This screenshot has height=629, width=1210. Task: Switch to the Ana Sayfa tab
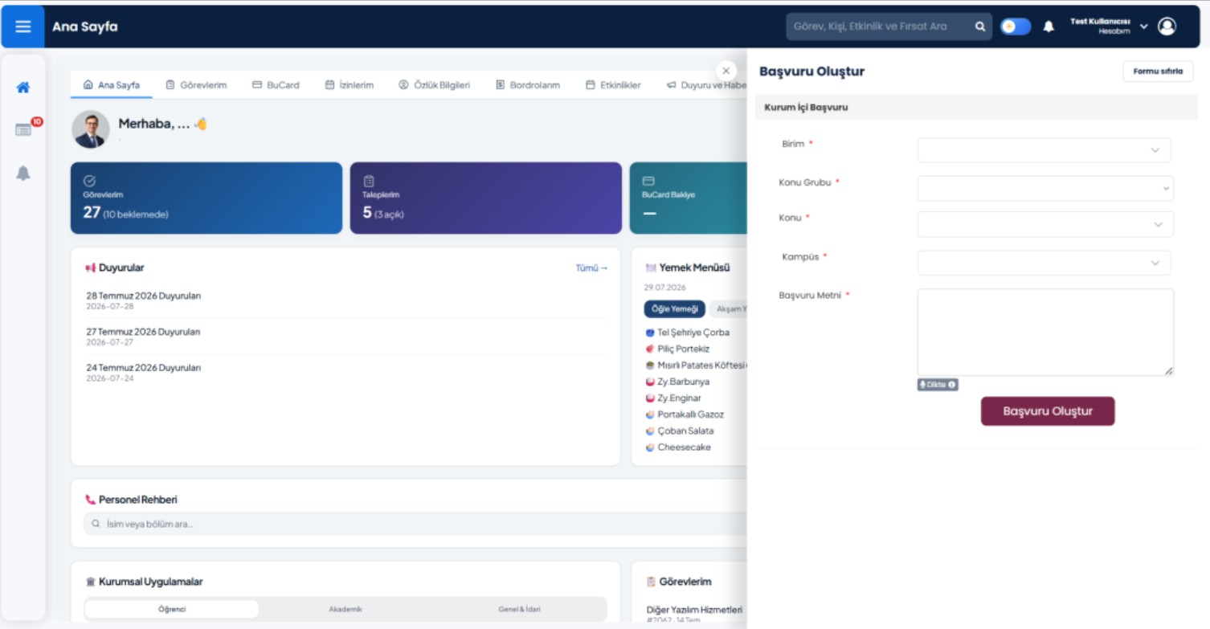(112, 85)
